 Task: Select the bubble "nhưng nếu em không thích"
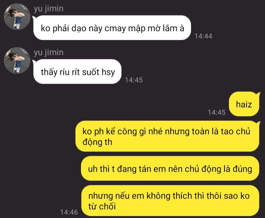[170, 201]
